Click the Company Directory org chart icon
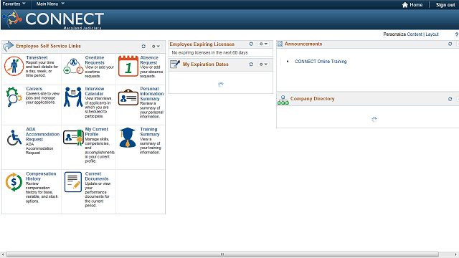The image size is (459, 258). [x=283, y=100]
